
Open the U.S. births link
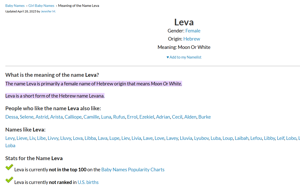pos(88,182)
